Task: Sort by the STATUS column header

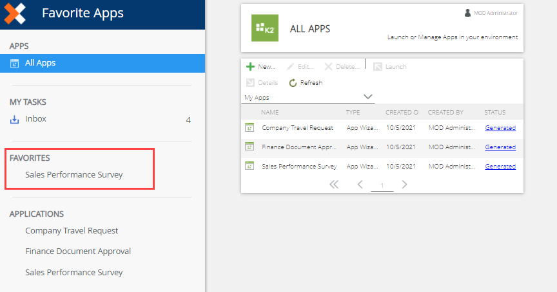Action: click(495, 113)
